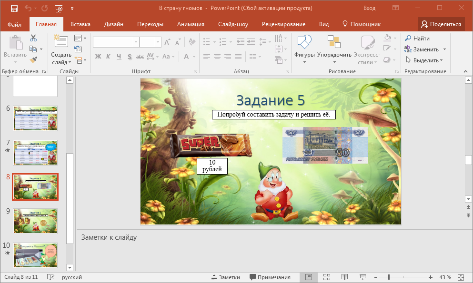This screenshot has height=283, width=473.
Task: Open character spacing AV options
Action: [152, 56]
